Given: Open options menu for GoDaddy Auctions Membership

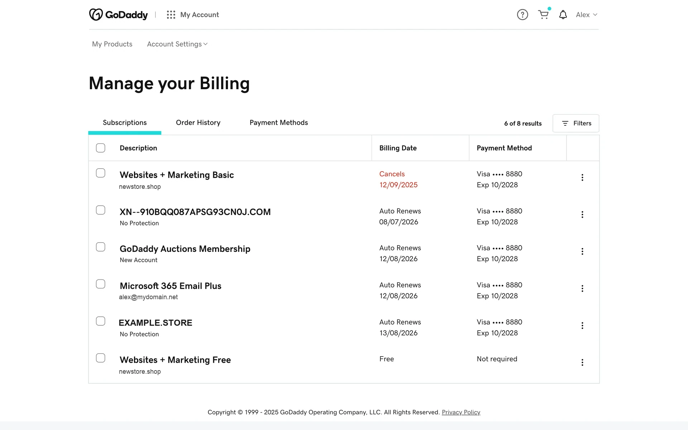Looking at the screenshot, I should (x=582, y=251).
